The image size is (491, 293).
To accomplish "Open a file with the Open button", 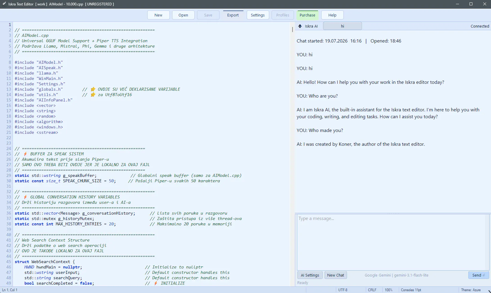I will [x=183, y=15].
